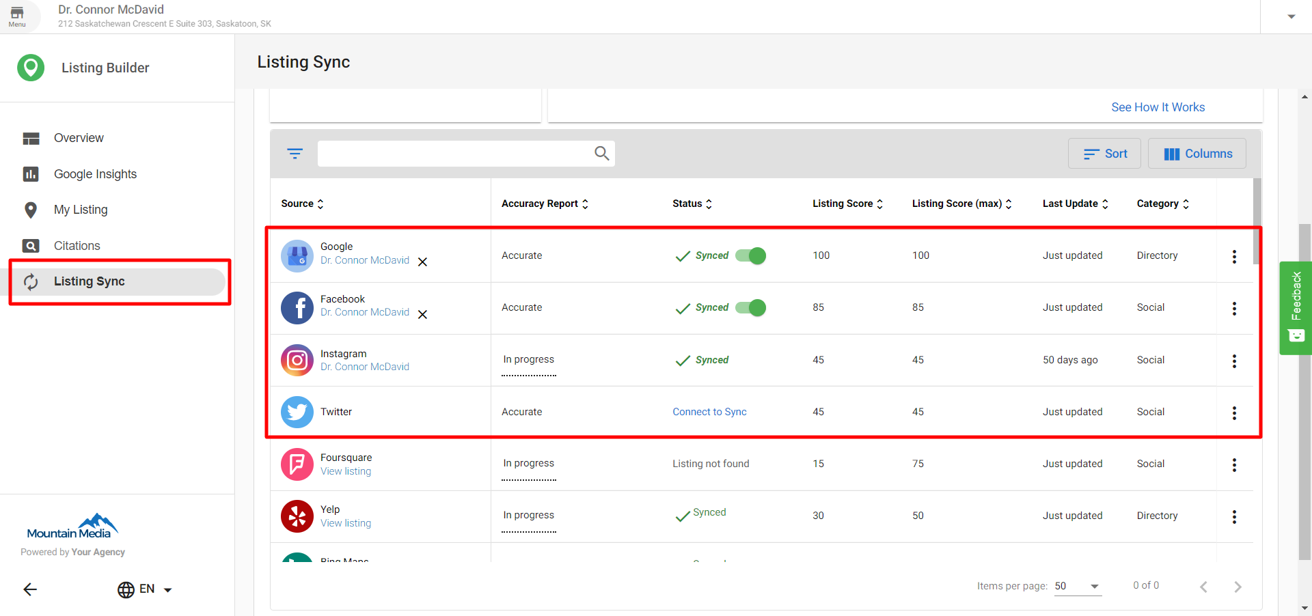
Task: Sort by Source column header
Action: [302, 204]
